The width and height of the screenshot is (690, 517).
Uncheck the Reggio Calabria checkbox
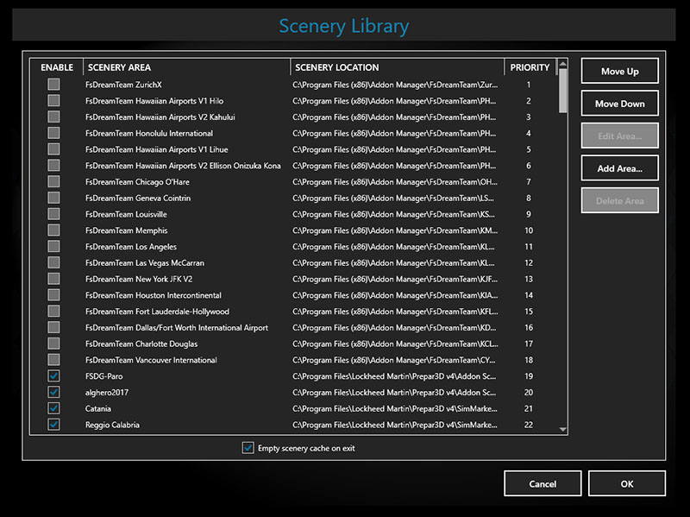53,425
